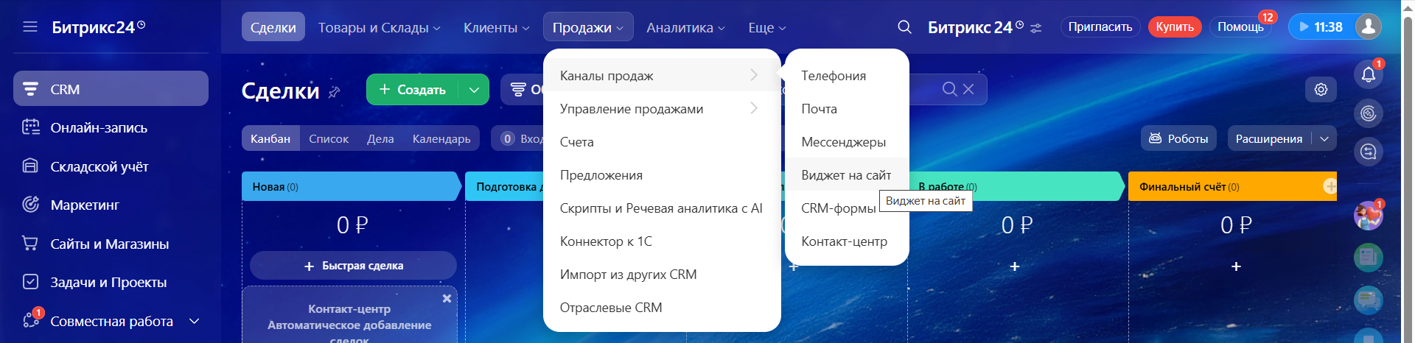Screen dimensions: 1415x343
Task: Select Виджет на сайт submenu item
Action: click(x=845, y=175)
